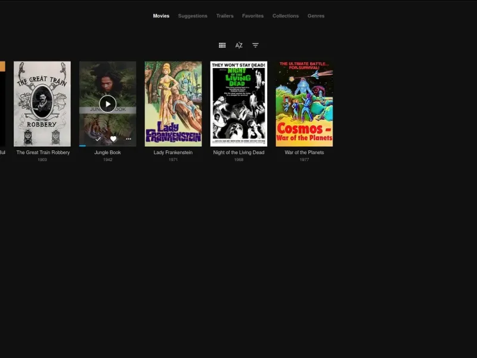This screenshot has width=477, height=358.
Task: Switch to the Collections tab
Action: tap(286, 16)
